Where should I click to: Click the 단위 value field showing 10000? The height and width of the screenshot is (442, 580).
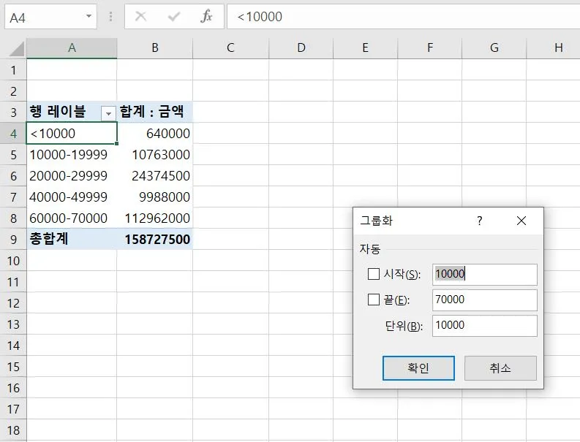click(x=485, y=326)
